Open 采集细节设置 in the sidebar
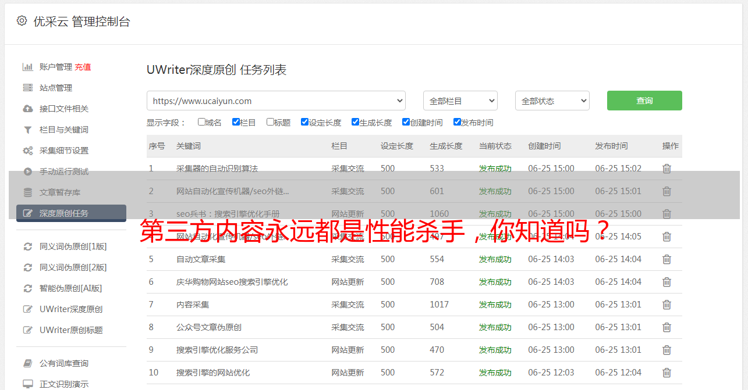This screenshot has width=748, height=390. [64, 151]
